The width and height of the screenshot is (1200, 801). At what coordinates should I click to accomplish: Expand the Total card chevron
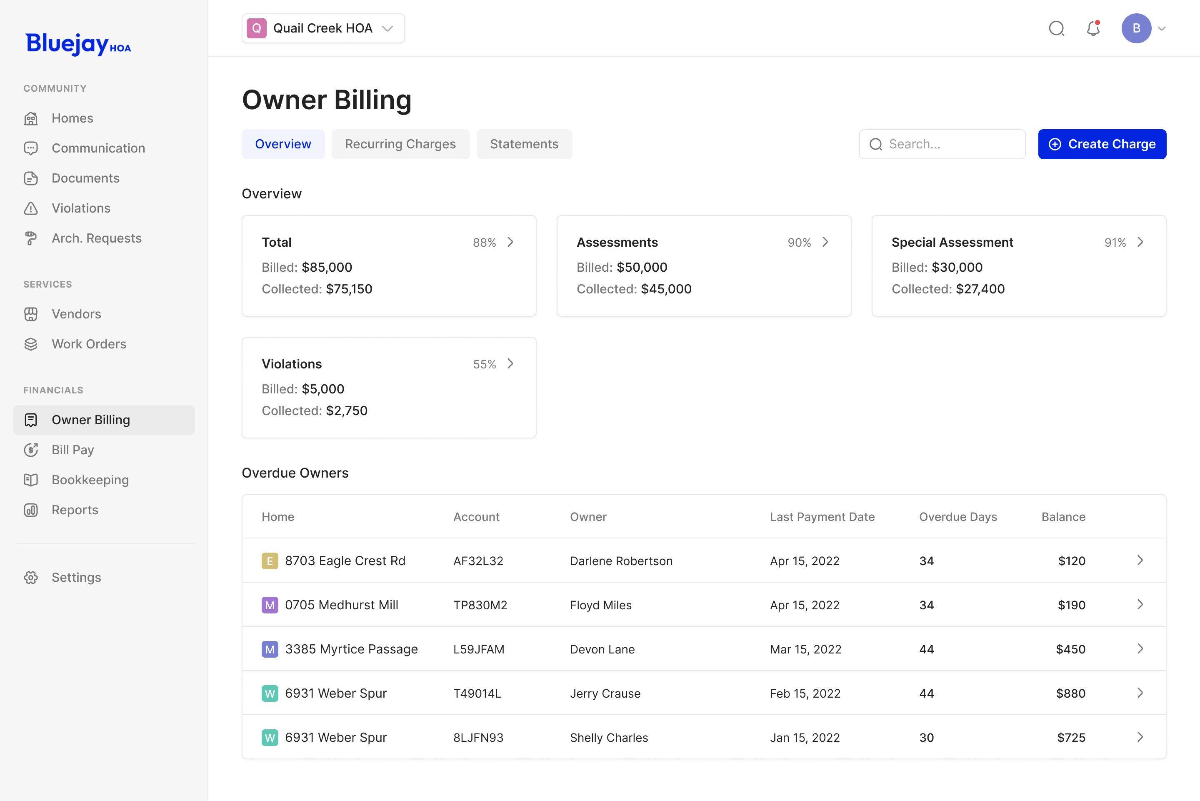510,242
